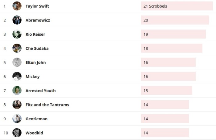Select Elton John's avatar image
The image size is (216, 140).
click(17, 62)
